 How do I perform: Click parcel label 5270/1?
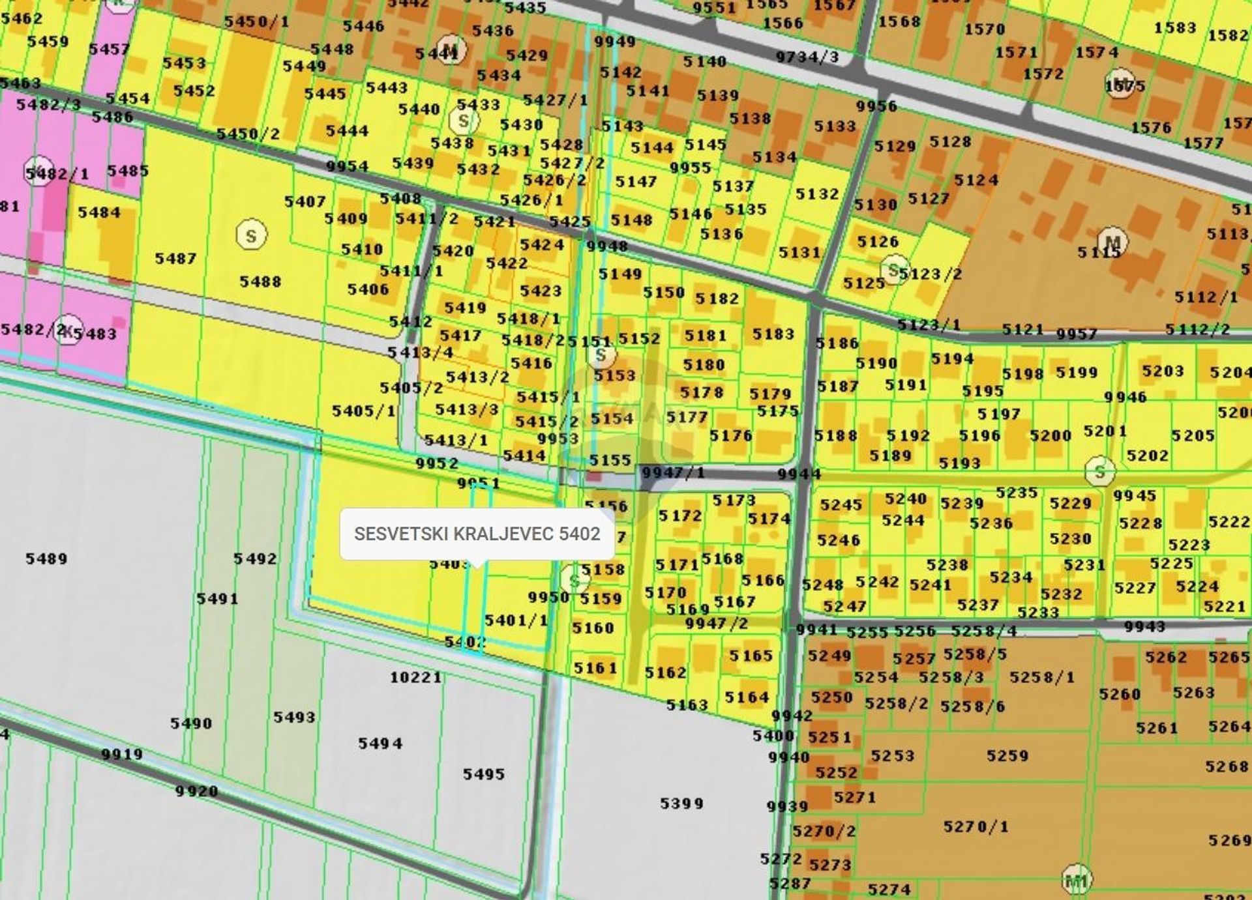tap(976, 826)
